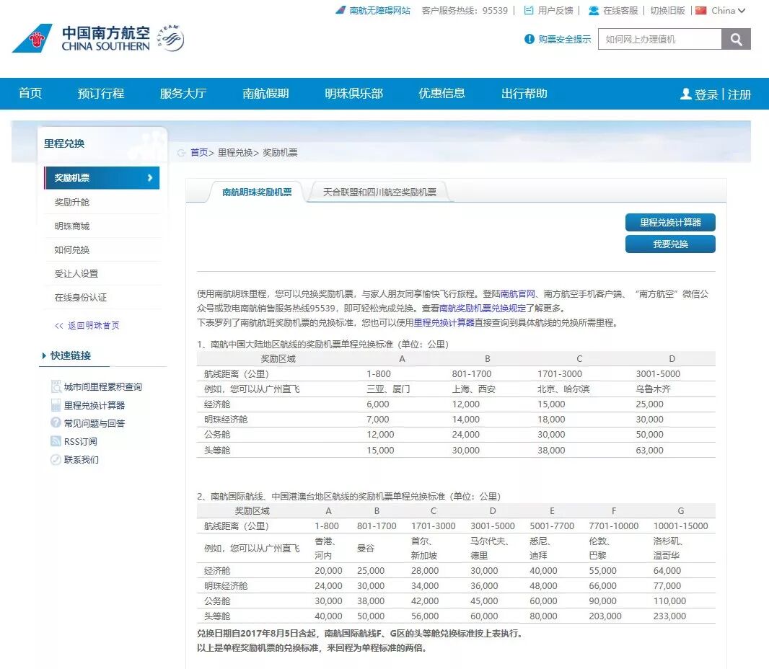Open the 预订行程 navigation menu
The image size is (769, 669).
click(x=100, y=93)
